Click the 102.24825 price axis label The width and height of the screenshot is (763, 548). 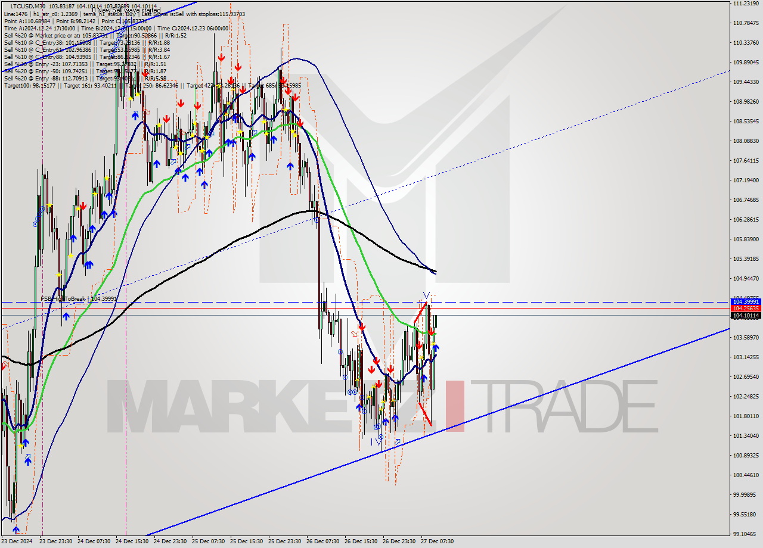pos(746,397)
